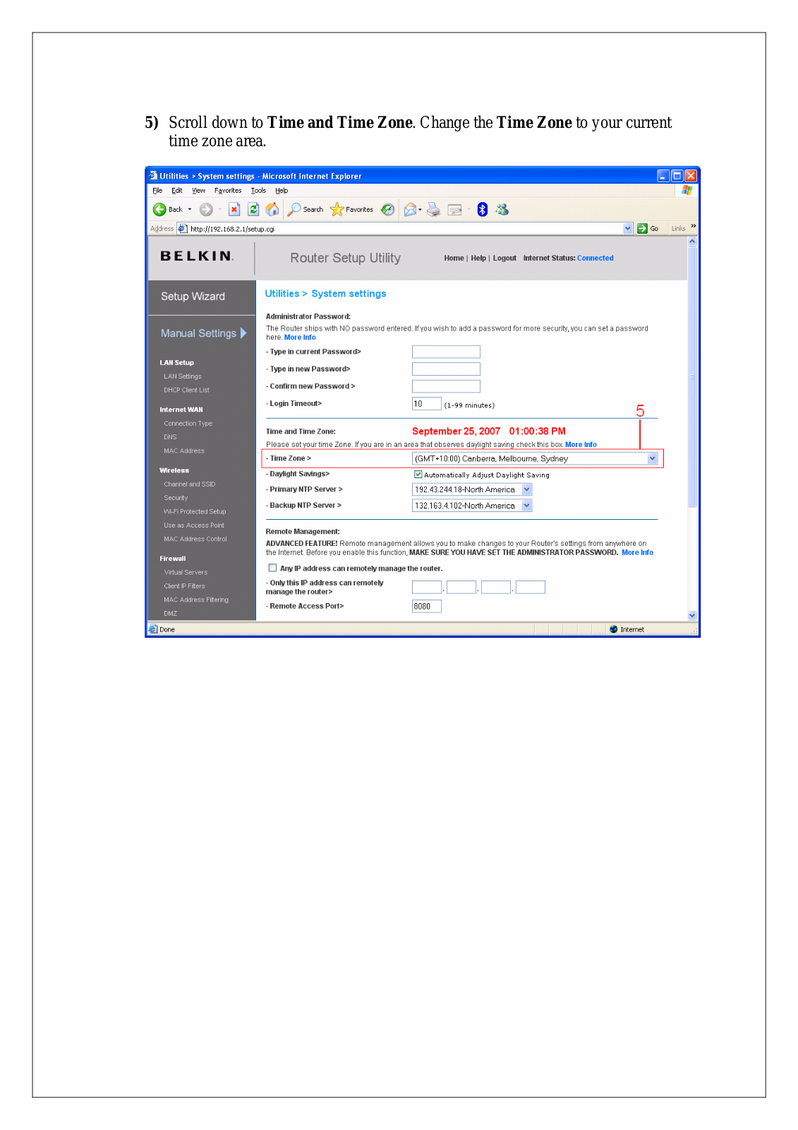Image resolution: width=798 pixels, height=1130 pixels.
Task: Refresh the page with the Refresh icon
Action: click(253, 209)
